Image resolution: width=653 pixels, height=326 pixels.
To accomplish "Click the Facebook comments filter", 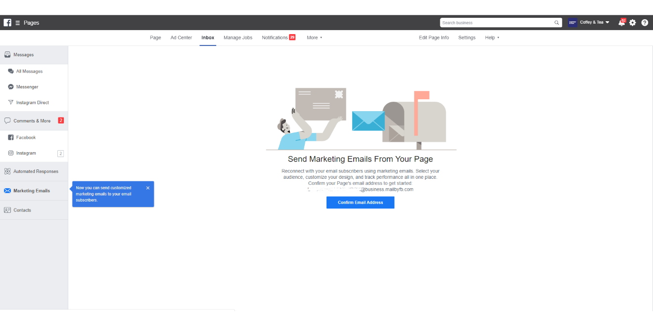I will click(27, 137).
